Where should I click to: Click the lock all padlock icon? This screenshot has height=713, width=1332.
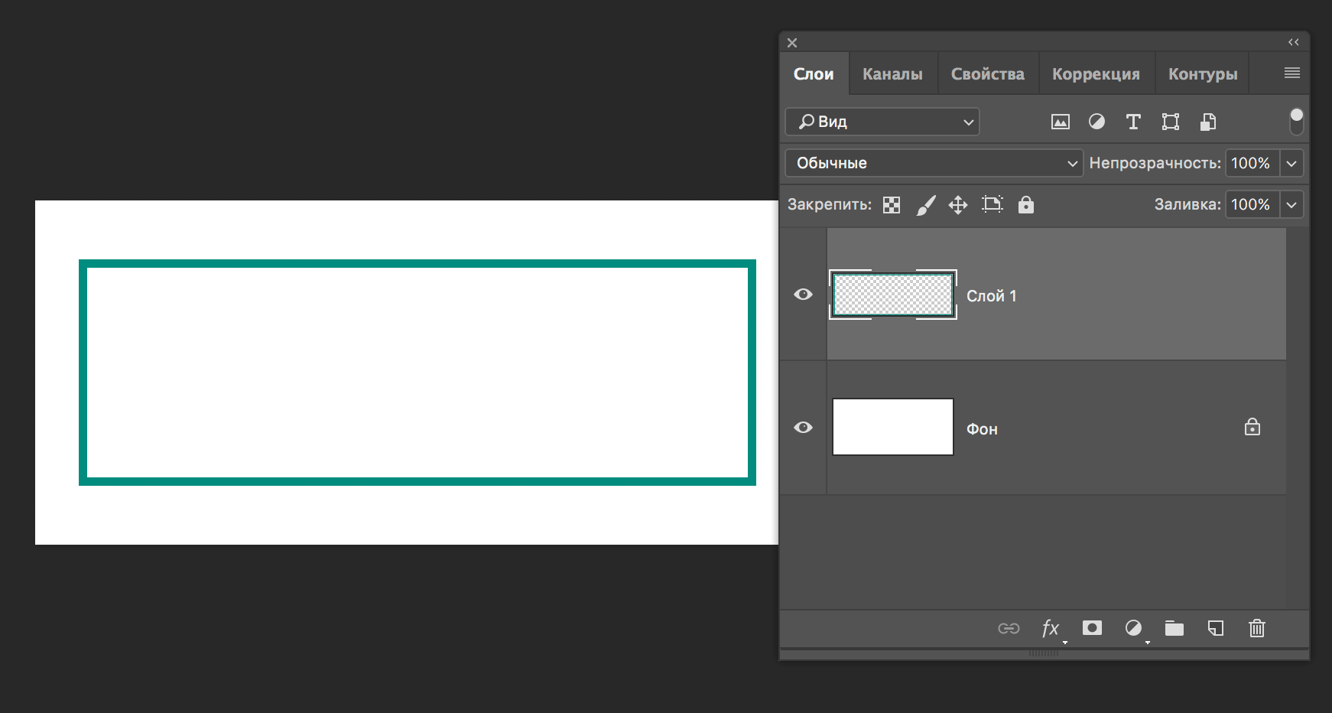[1025, 205]
